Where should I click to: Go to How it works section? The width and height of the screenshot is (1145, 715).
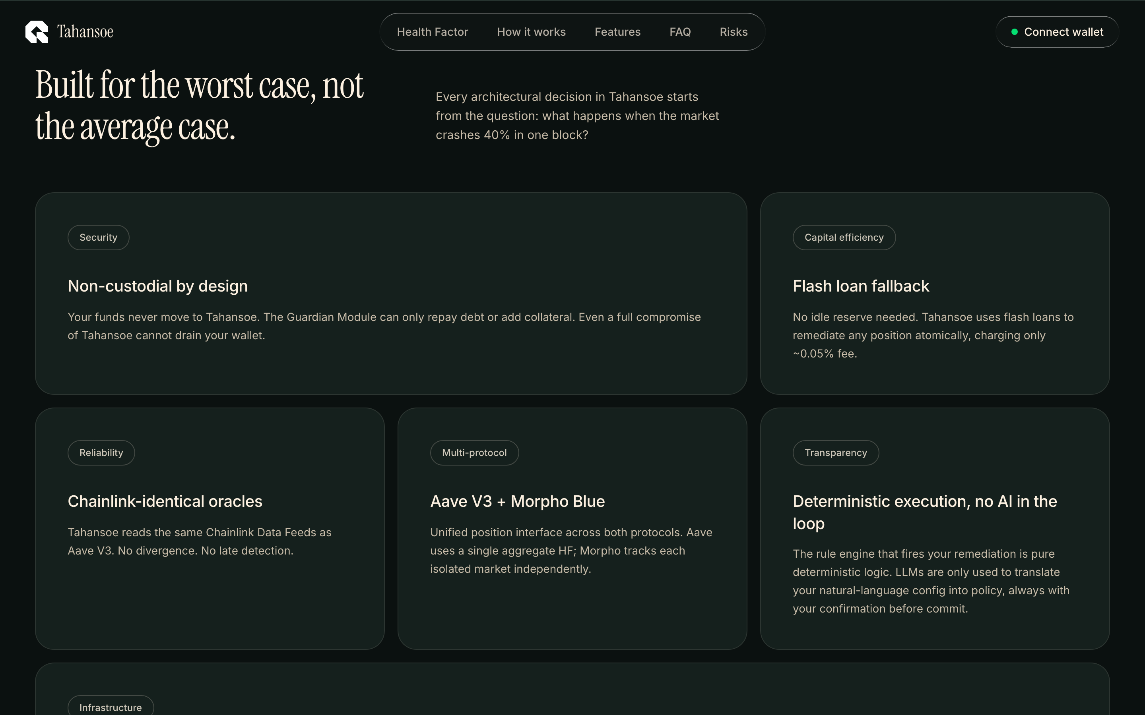pyautogui.click(x=531, y=32)
